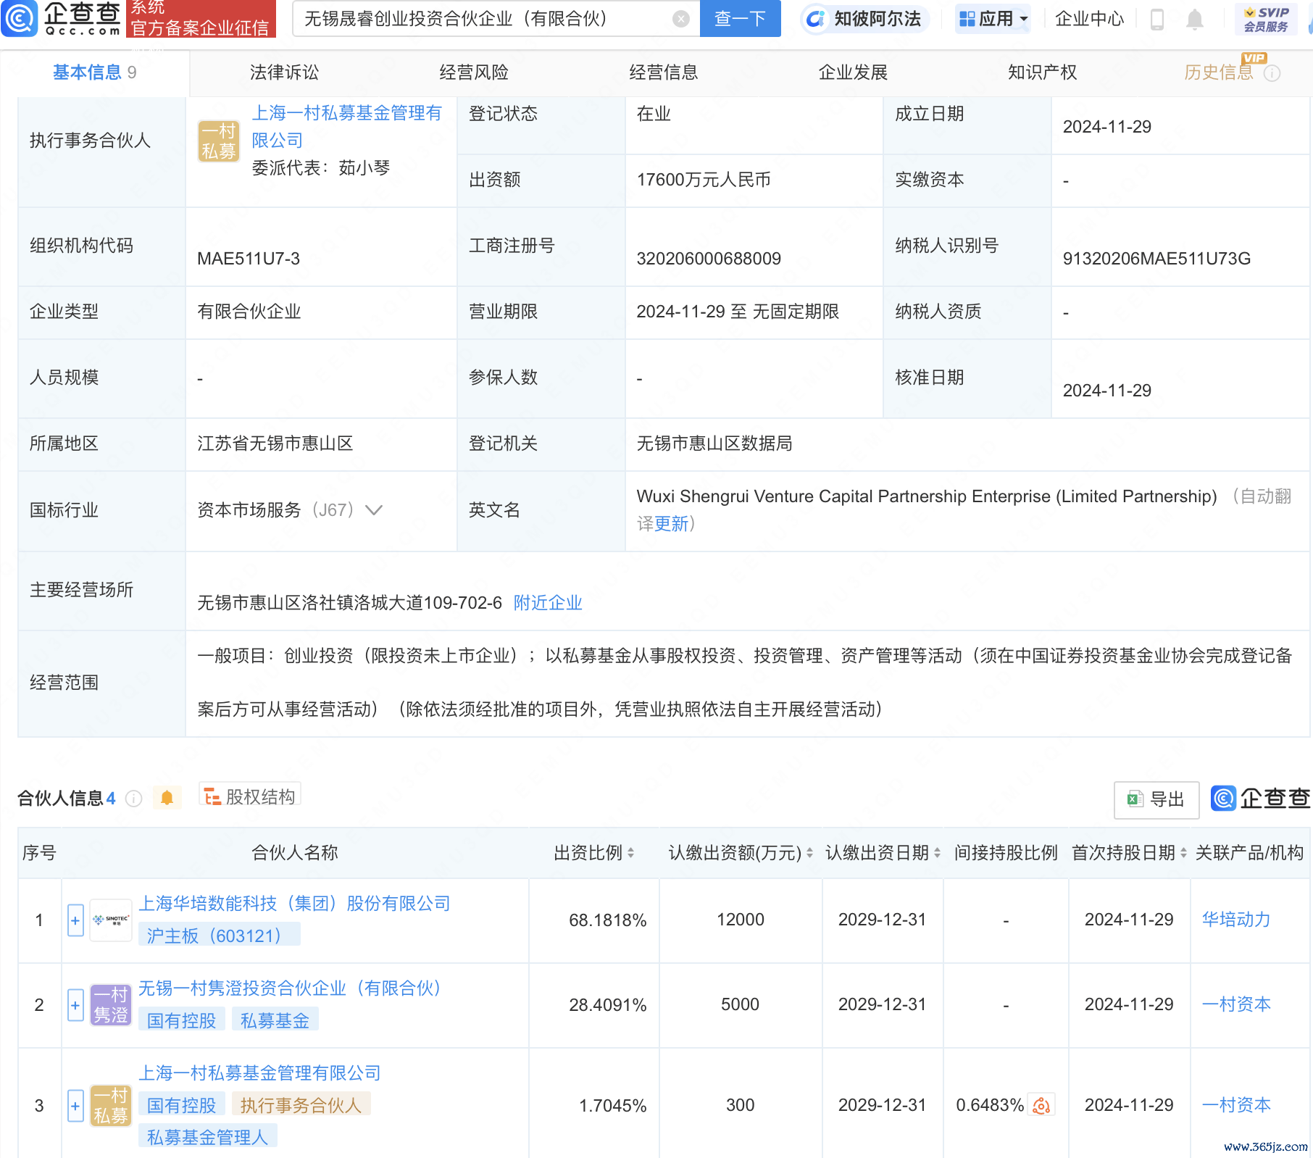The width and height of the screenshot is (1313, 1158).
Task: Open 一村资本 link in row 2
Action: pos(1236,1004)
